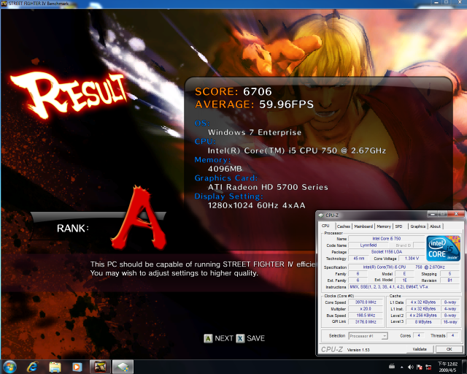Open Windows Explorer folder icon in taskbar

[55, 367]
